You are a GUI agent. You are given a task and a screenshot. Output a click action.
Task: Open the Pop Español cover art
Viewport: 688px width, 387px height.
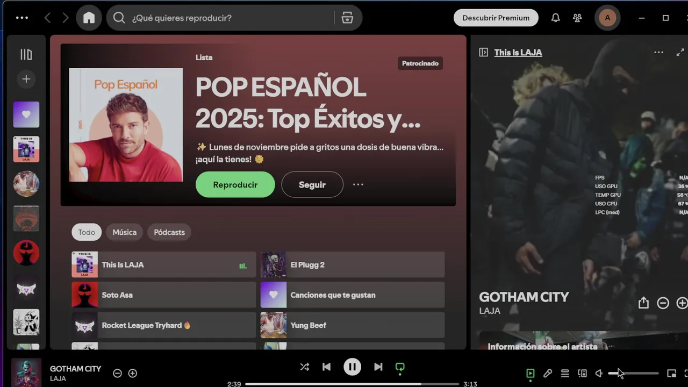[126, 125]
